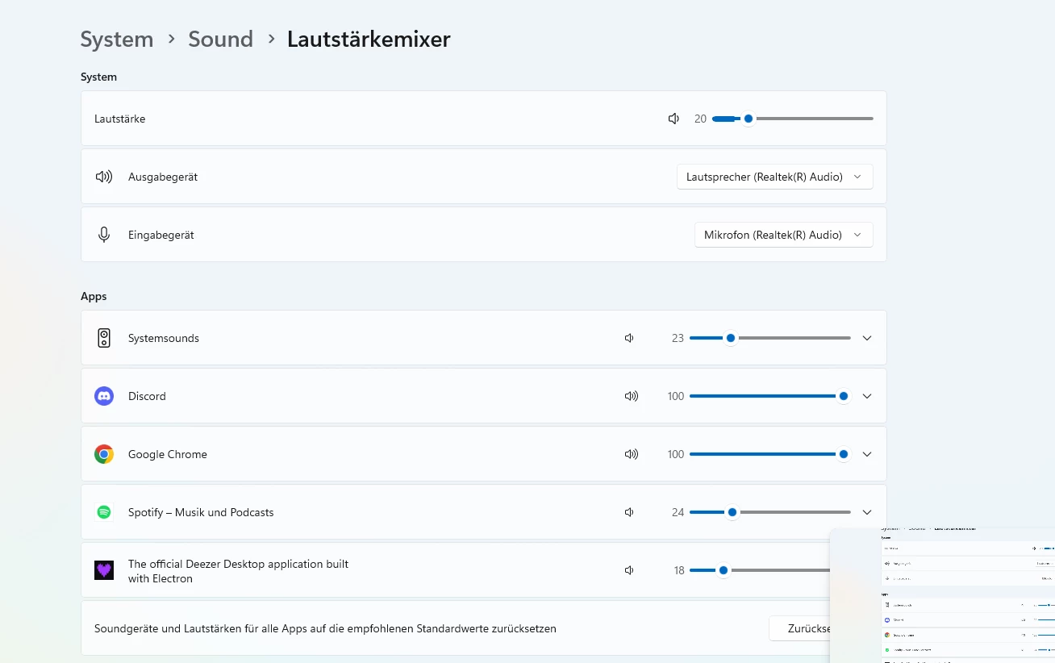Mute Discord using its speaker icon

coord(631,396)
